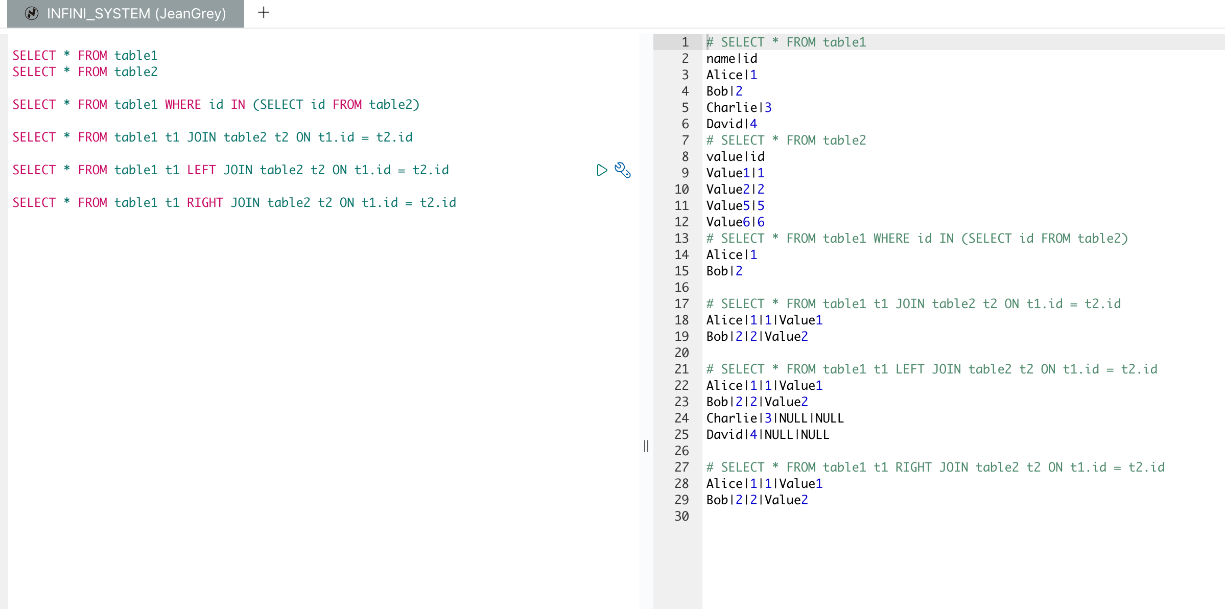
Task: Add a new tab with the plus icon
Action: click(264, 13)
